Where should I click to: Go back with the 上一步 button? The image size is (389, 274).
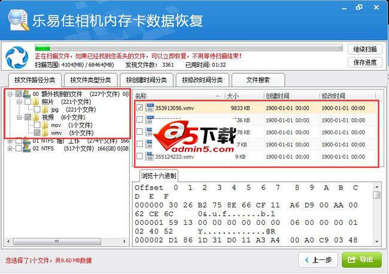pos(318,260)
